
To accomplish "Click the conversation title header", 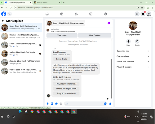I will tap(66, 23).
